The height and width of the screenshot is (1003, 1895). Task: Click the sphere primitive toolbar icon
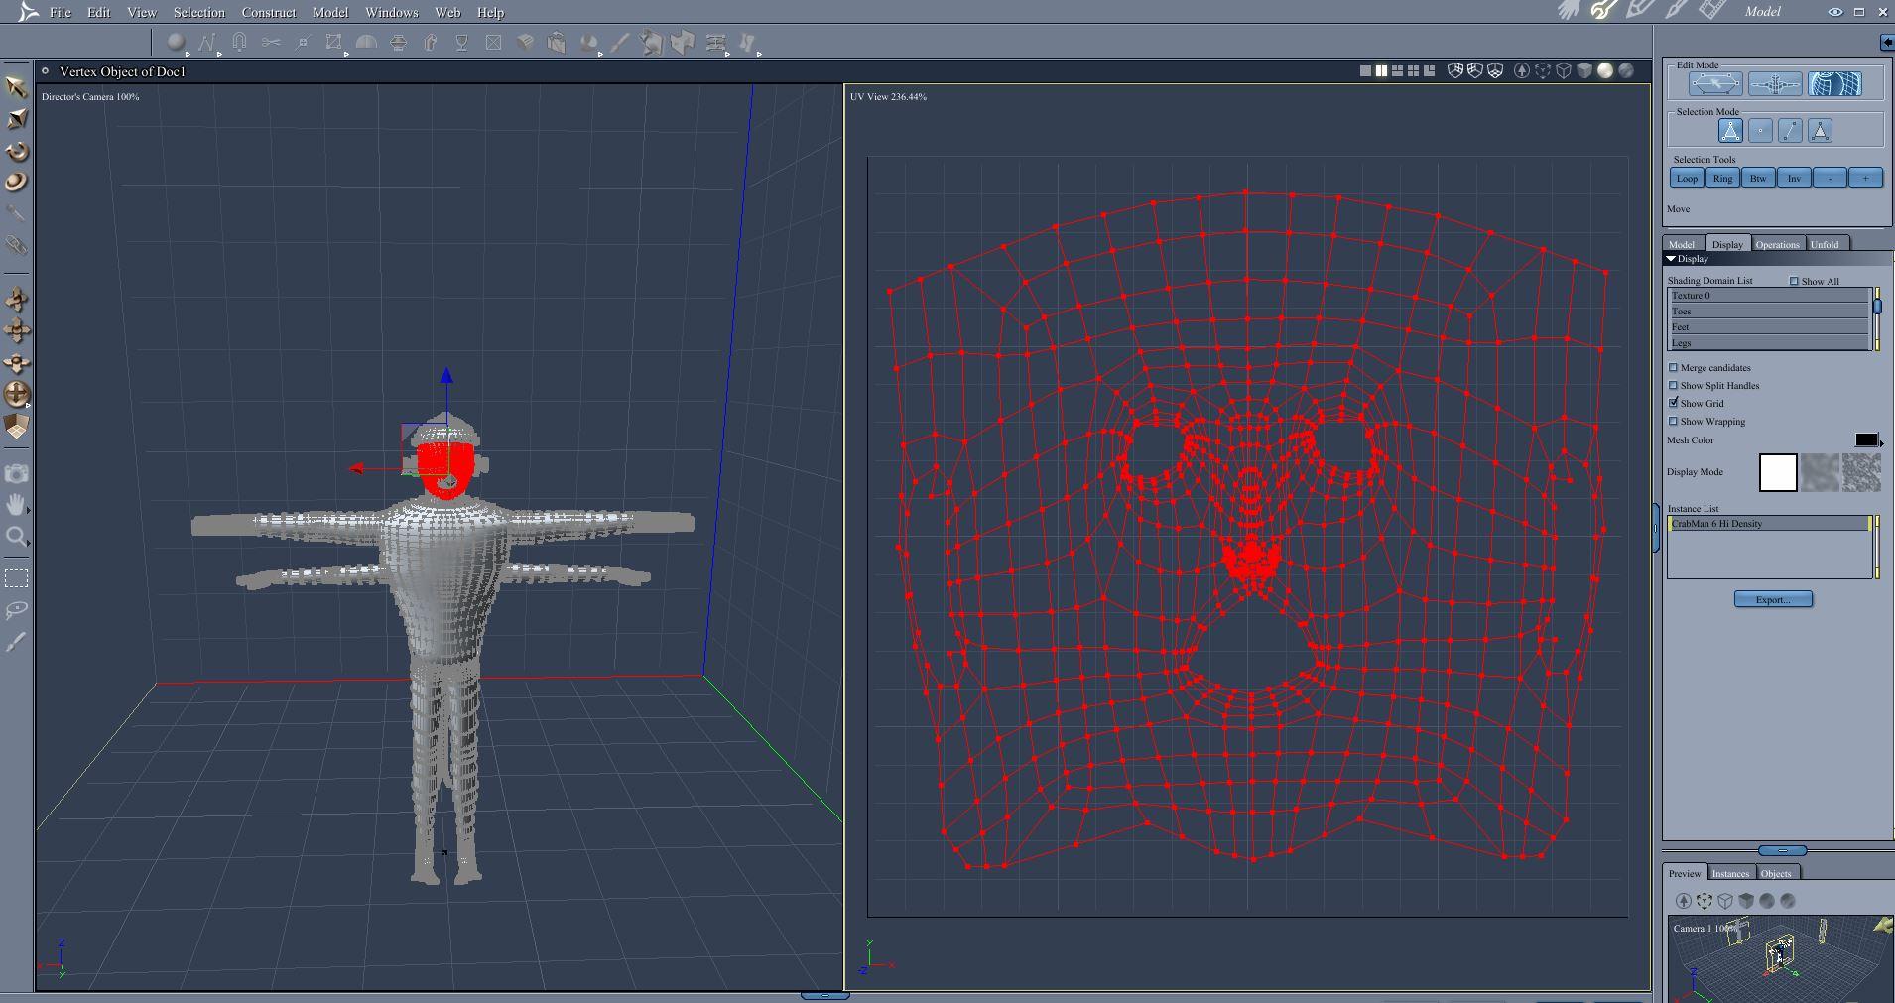tap(176, 43)
